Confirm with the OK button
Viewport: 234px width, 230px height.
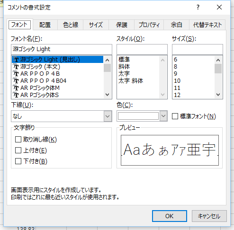tap(170, 216)
